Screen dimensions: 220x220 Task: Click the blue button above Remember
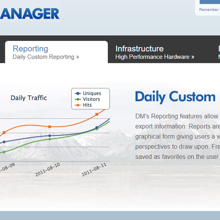pos(210,2)
